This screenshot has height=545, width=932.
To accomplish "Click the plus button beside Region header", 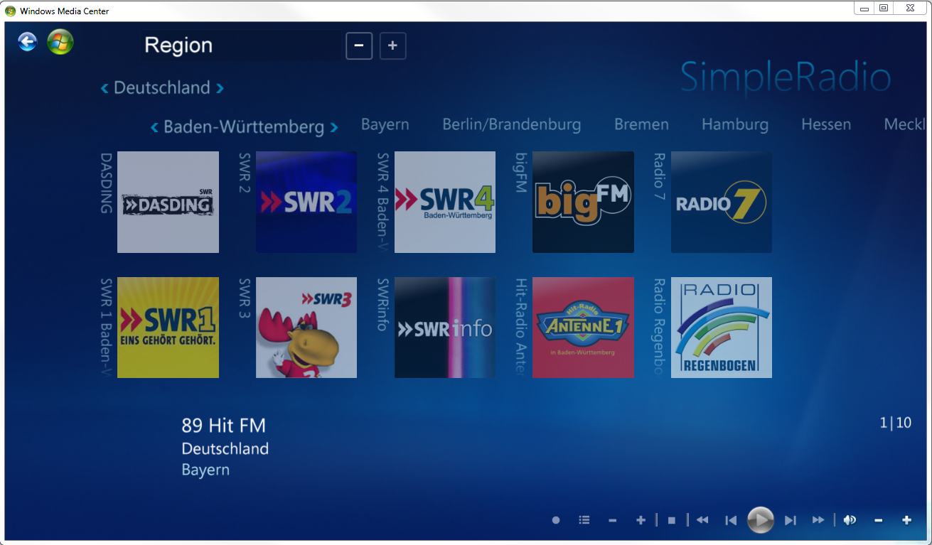I will (392, 45).
